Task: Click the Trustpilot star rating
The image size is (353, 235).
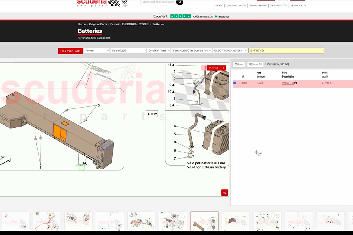Action: tap(181, 16)
